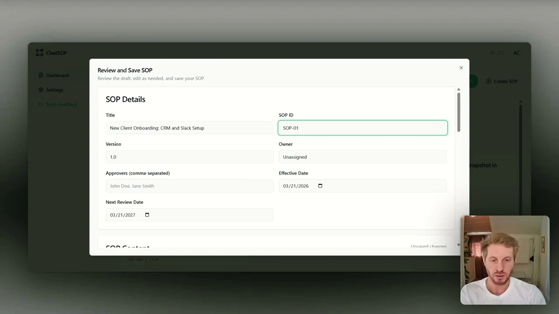This screenshot has width=559, height=314.
Task: Click Send feedback link in sidebar
Action: tap(58, 104)
